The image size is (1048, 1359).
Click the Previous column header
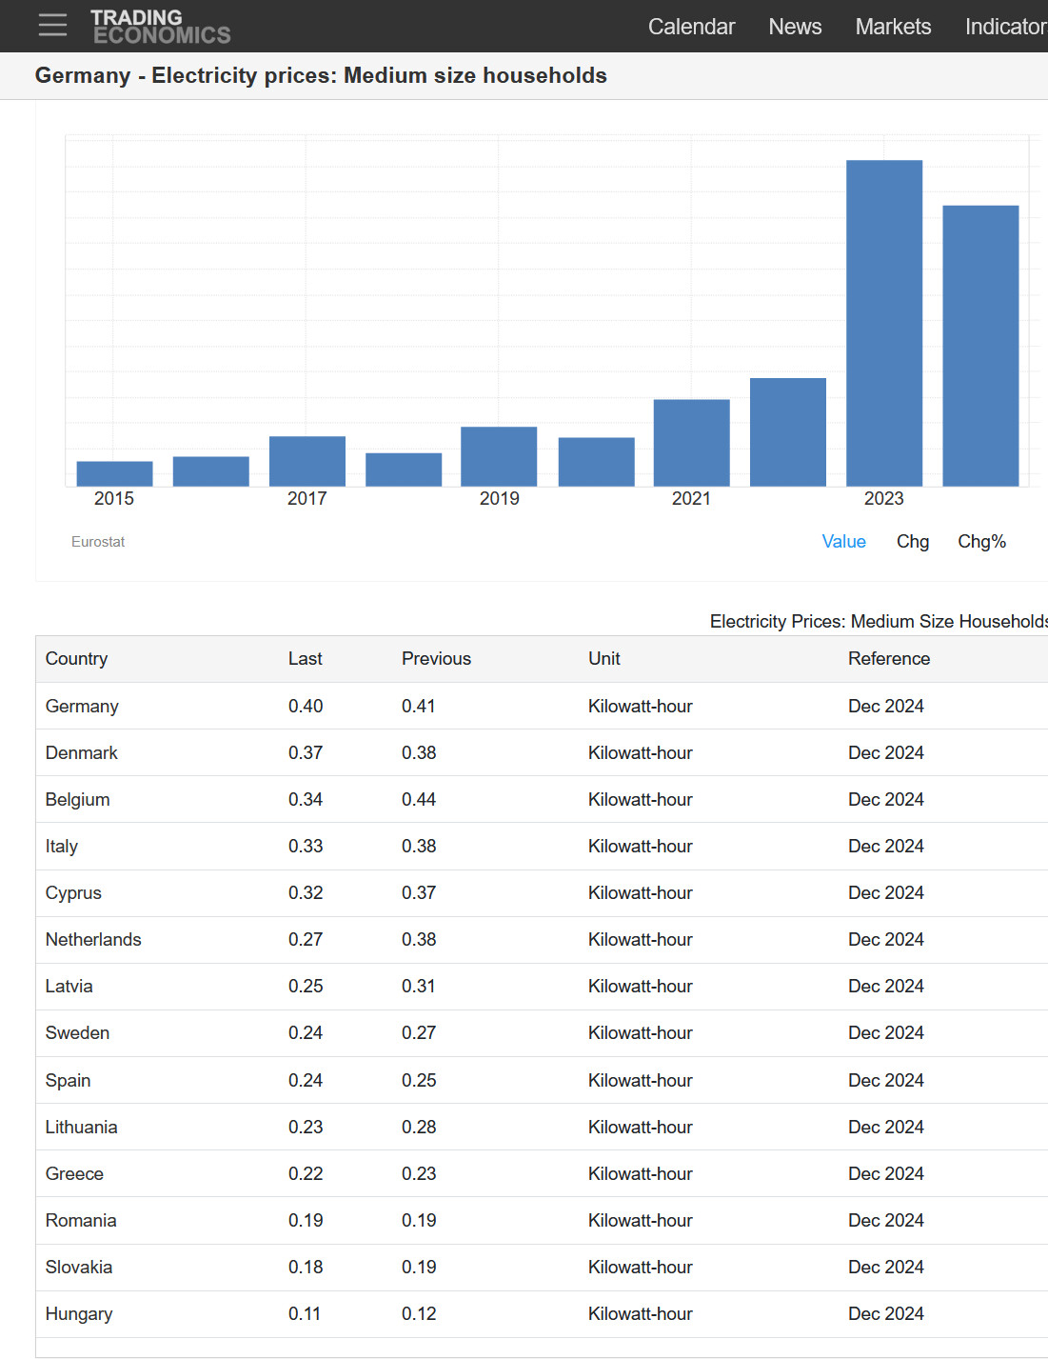pos(436,658)
